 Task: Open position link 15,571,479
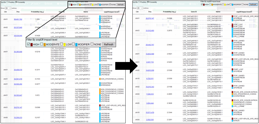click(150, 112)
